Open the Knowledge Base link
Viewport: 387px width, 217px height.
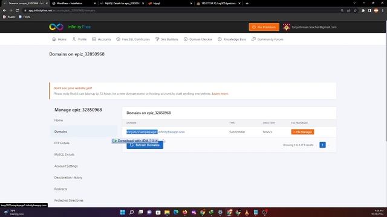click(x=232, y=39)
